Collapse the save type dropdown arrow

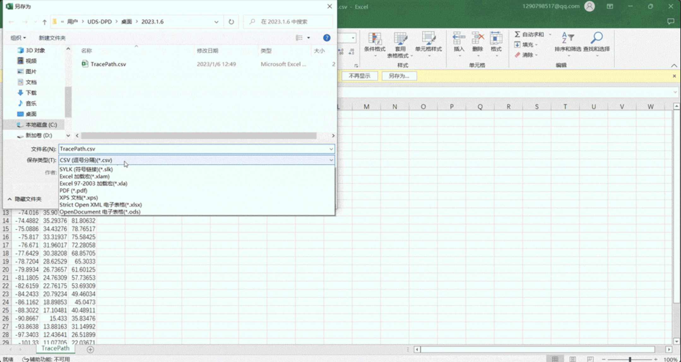click(331, 160)
